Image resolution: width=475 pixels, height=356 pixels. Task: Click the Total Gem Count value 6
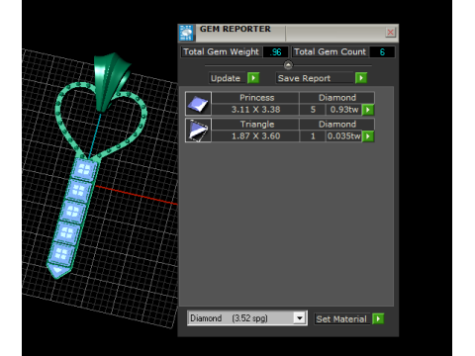[x=382, y=52]
